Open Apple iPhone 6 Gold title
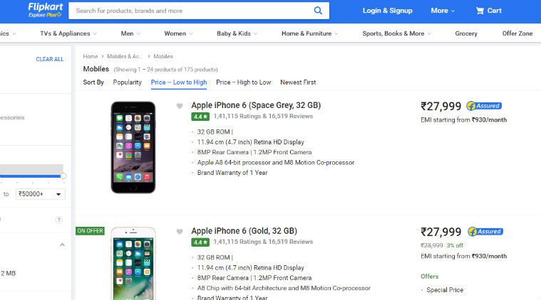This screenshot has width=541, height=300. [x=244, y=231]
